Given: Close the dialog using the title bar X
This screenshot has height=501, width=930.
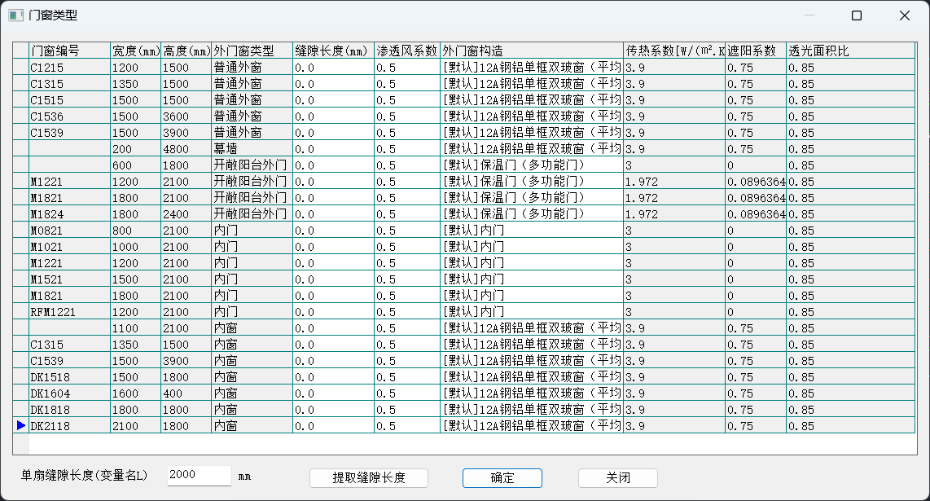Looking at the screenshot, I should (905, 15).
